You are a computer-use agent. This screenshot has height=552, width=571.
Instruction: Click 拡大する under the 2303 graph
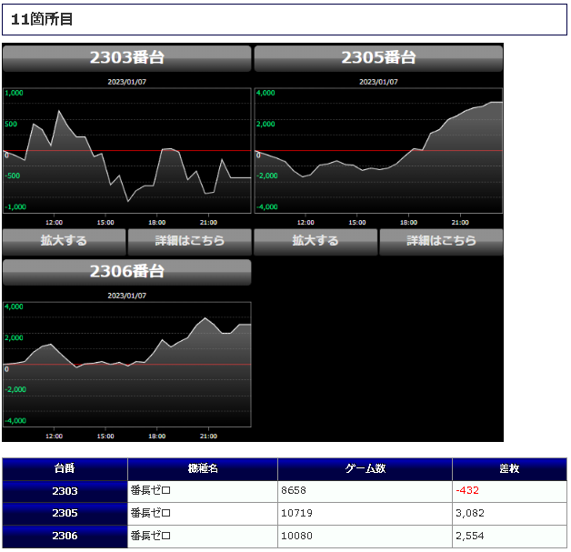coord(64,241)
